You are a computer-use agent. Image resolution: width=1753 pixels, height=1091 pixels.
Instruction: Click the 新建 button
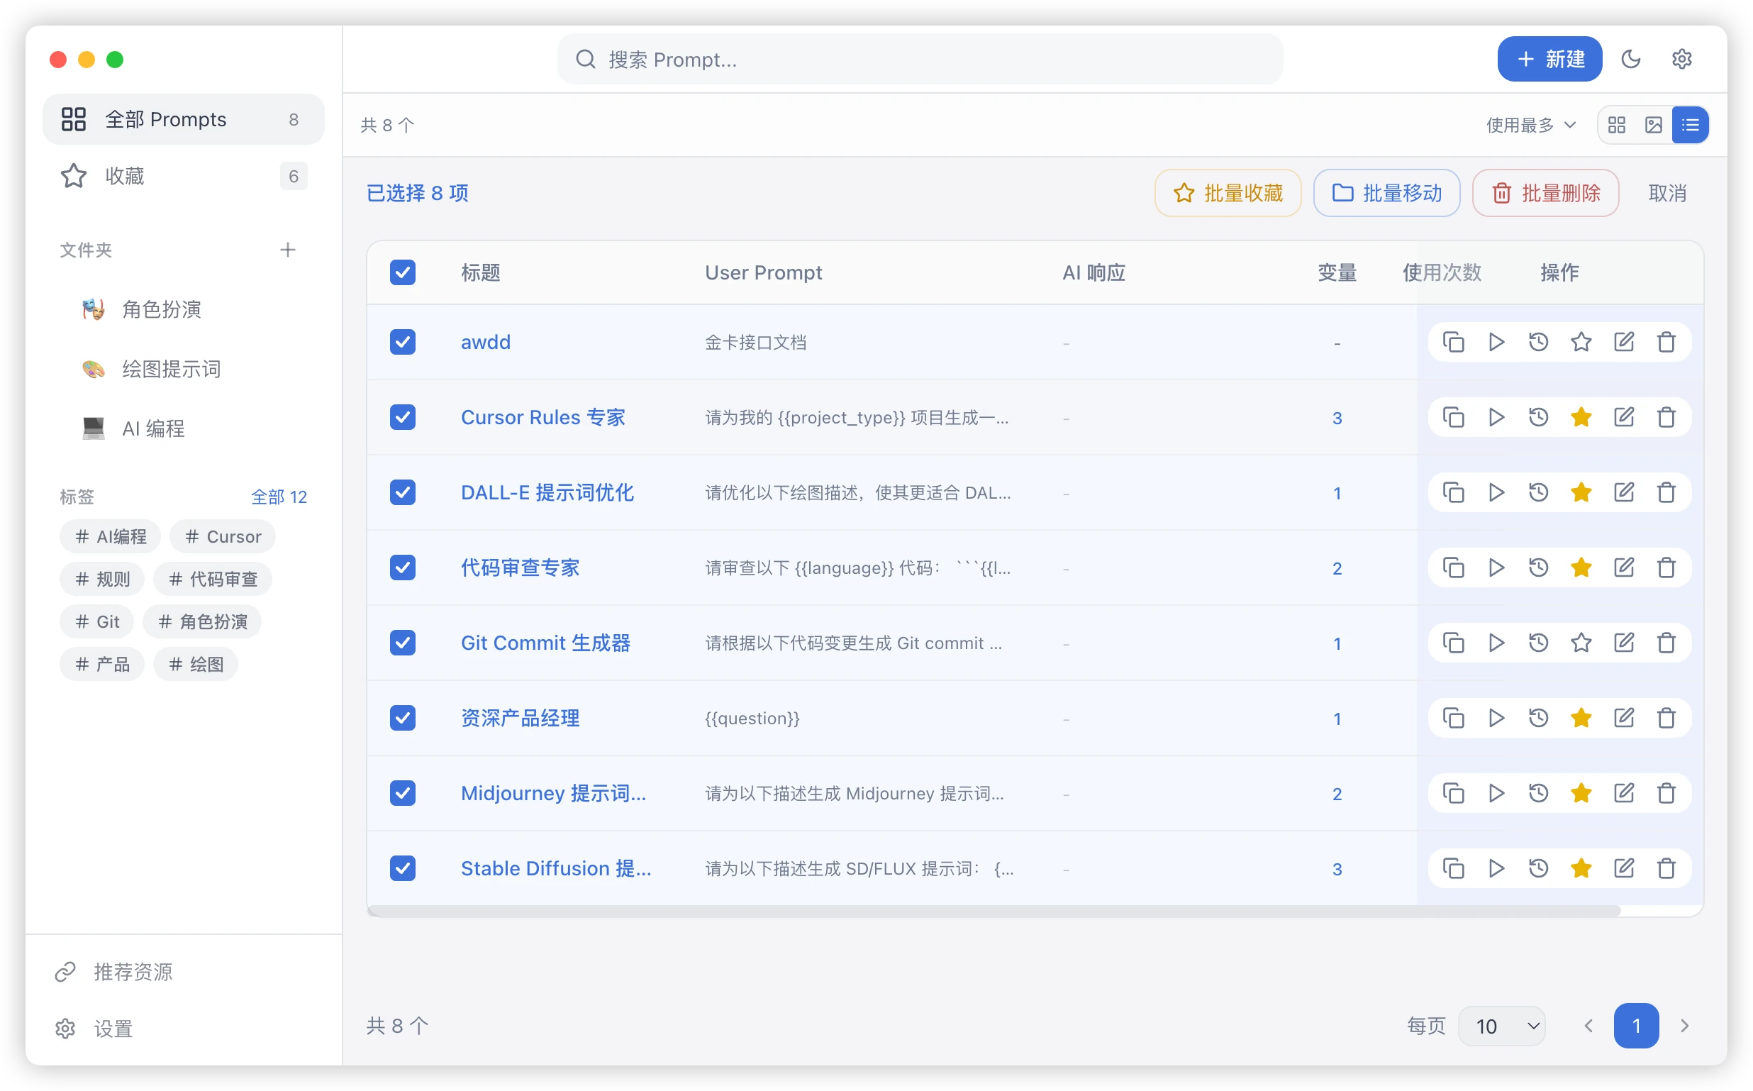[1549, 59]
